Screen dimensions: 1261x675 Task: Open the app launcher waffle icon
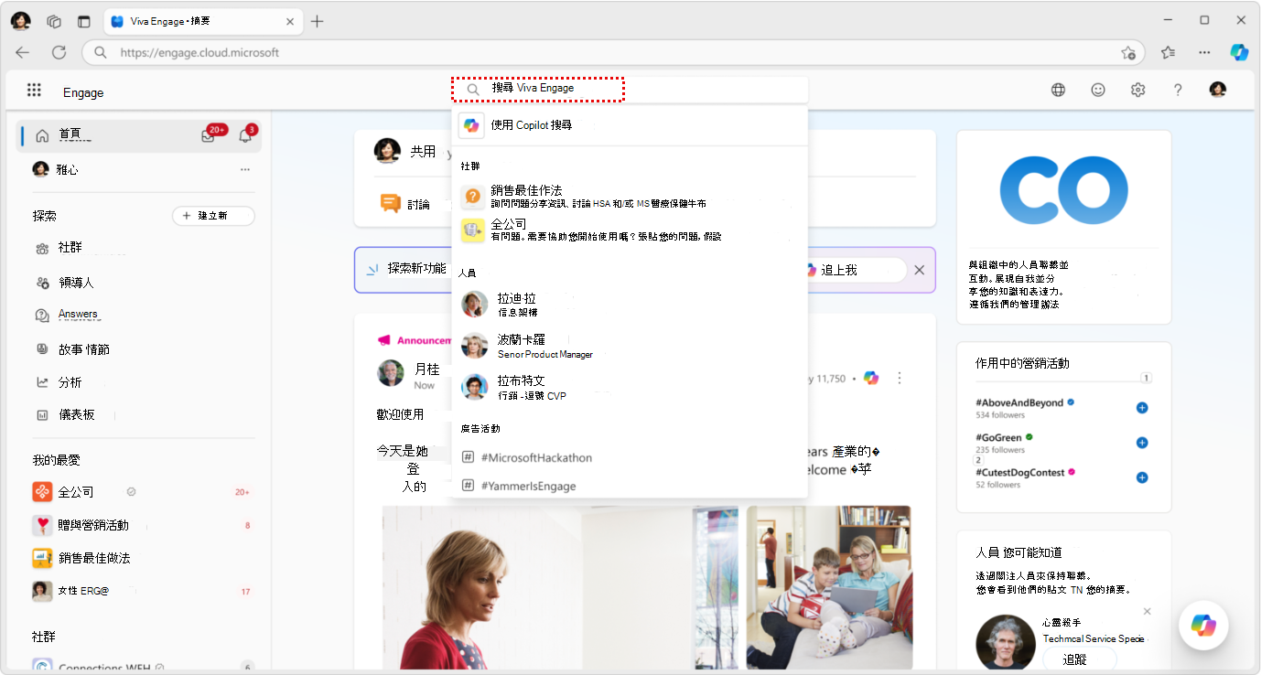coord(34,90)
